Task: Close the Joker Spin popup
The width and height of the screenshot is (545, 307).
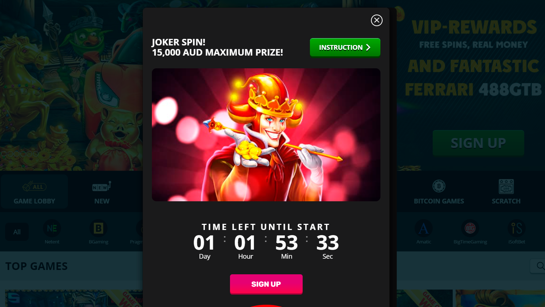Action: click(376, 20)
